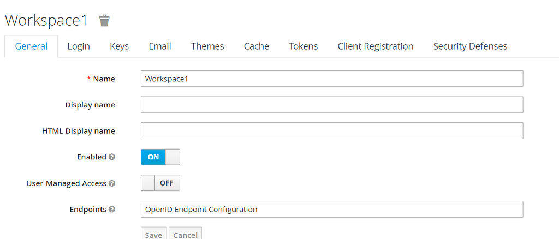Open the Tokens tab
Viewport: 559px width, 239px height.
pyautogui.click(x=304, y=46)
